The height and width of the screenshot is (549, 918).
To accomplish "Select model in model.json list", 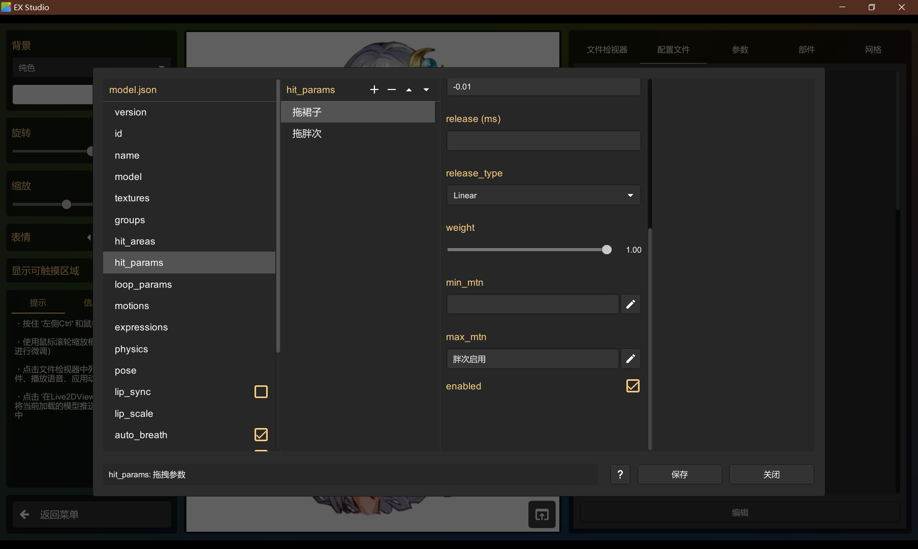I will 189,176.
